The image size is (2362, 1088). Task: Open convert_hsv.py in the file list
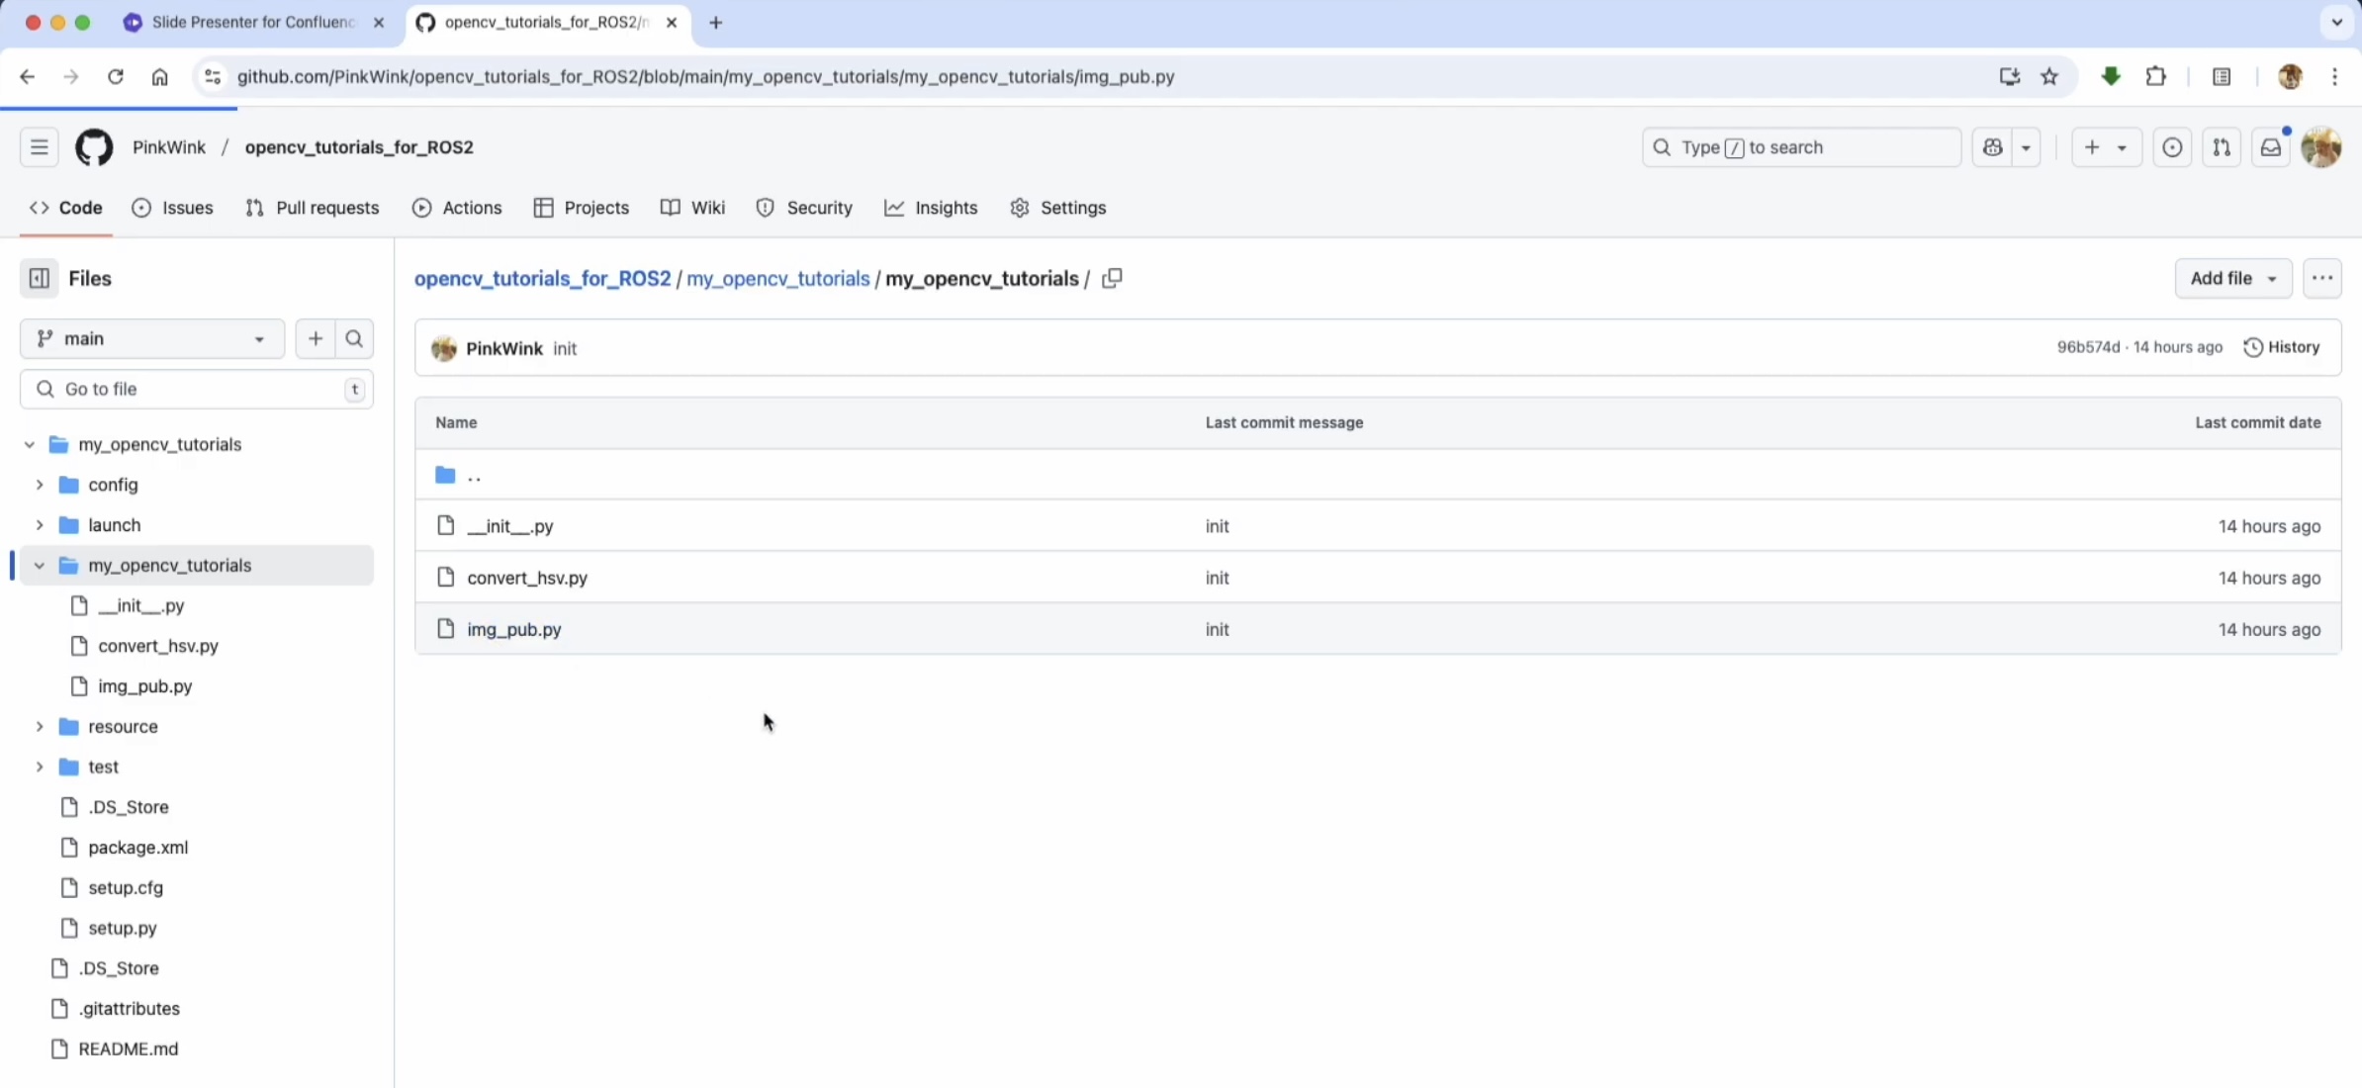[x=527, y=578]
